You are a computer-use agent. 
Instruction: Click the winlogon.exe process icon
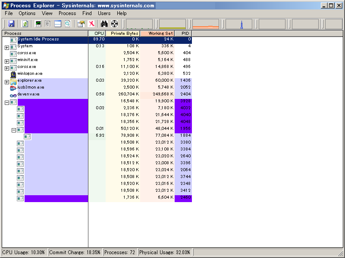[13, 74]
